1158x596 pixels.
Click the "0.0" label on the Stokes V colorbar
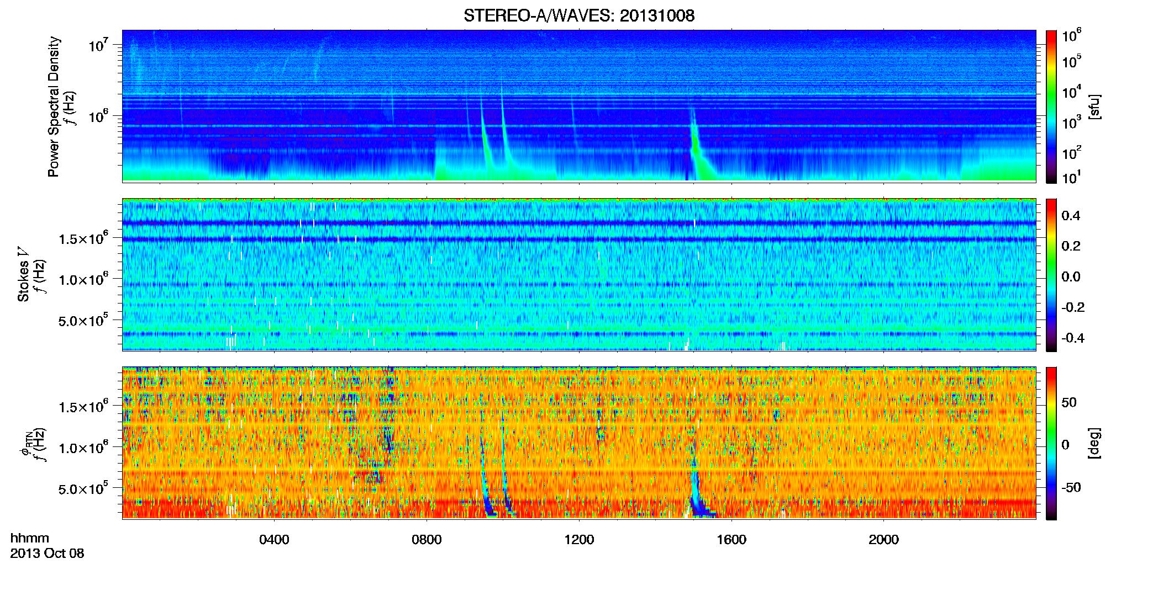1071,277
